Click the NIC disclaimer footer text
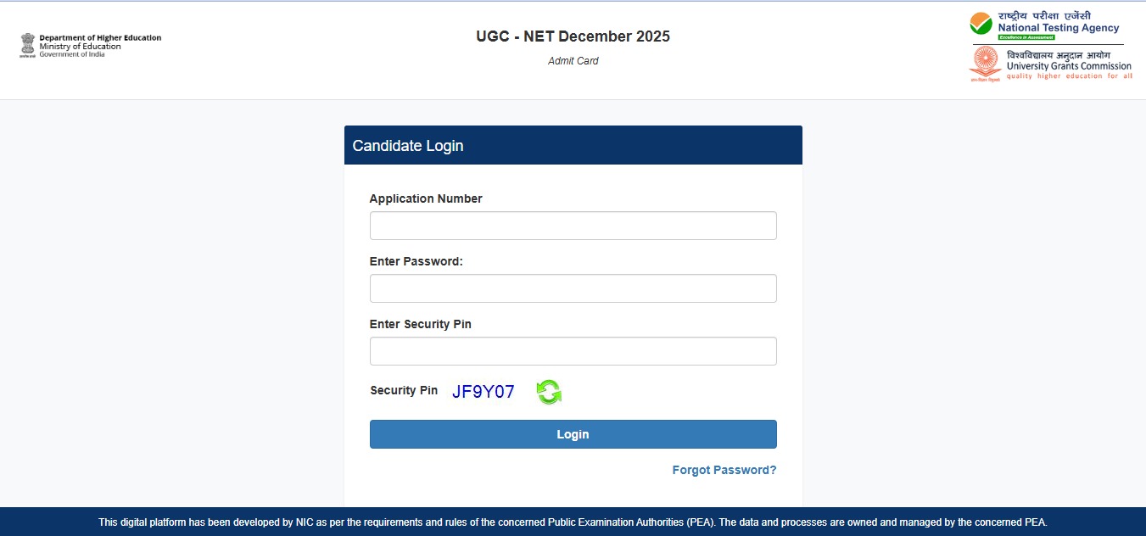 point(573,522)
